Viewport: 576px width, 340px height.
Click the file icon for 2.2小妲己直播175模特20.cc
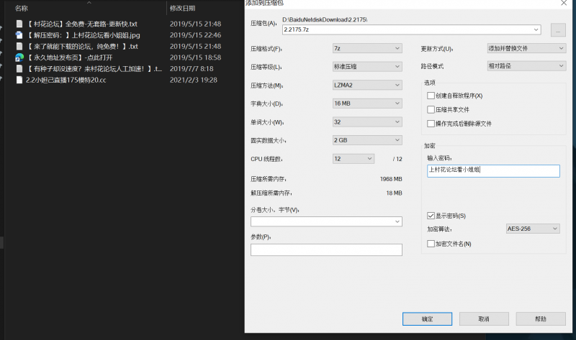pyautogui.click(x=19, y=80)
